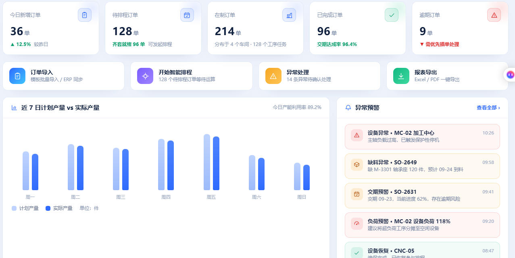
Task: Open the 负荷预警 • MC-02 设备负荷 118% alert
Action: (422, 225)
